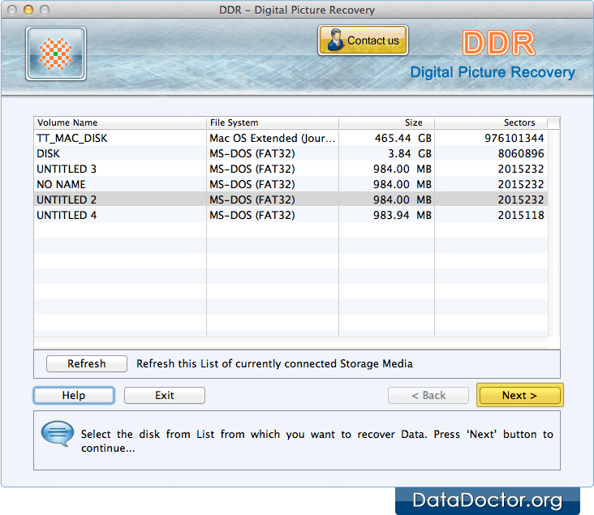The width and height of the screenshot is (594, 515).
Task: Sort by Volume Name column header
Action: [120, 122]
